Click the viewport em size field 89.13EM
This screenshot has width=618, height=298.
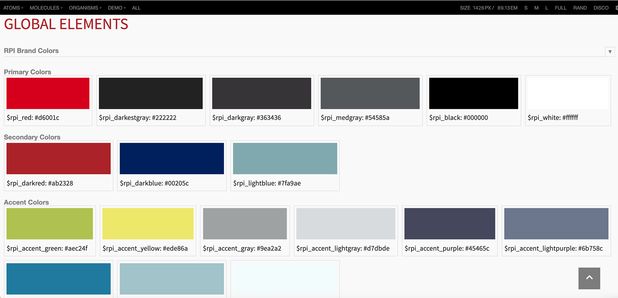click(507, 8)
